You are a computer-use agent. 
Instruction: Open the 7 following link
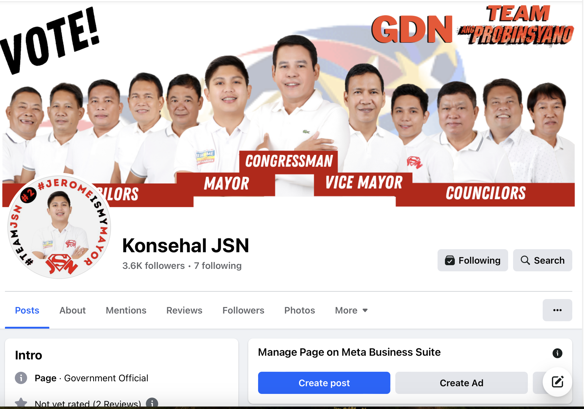tap(218, 265)
